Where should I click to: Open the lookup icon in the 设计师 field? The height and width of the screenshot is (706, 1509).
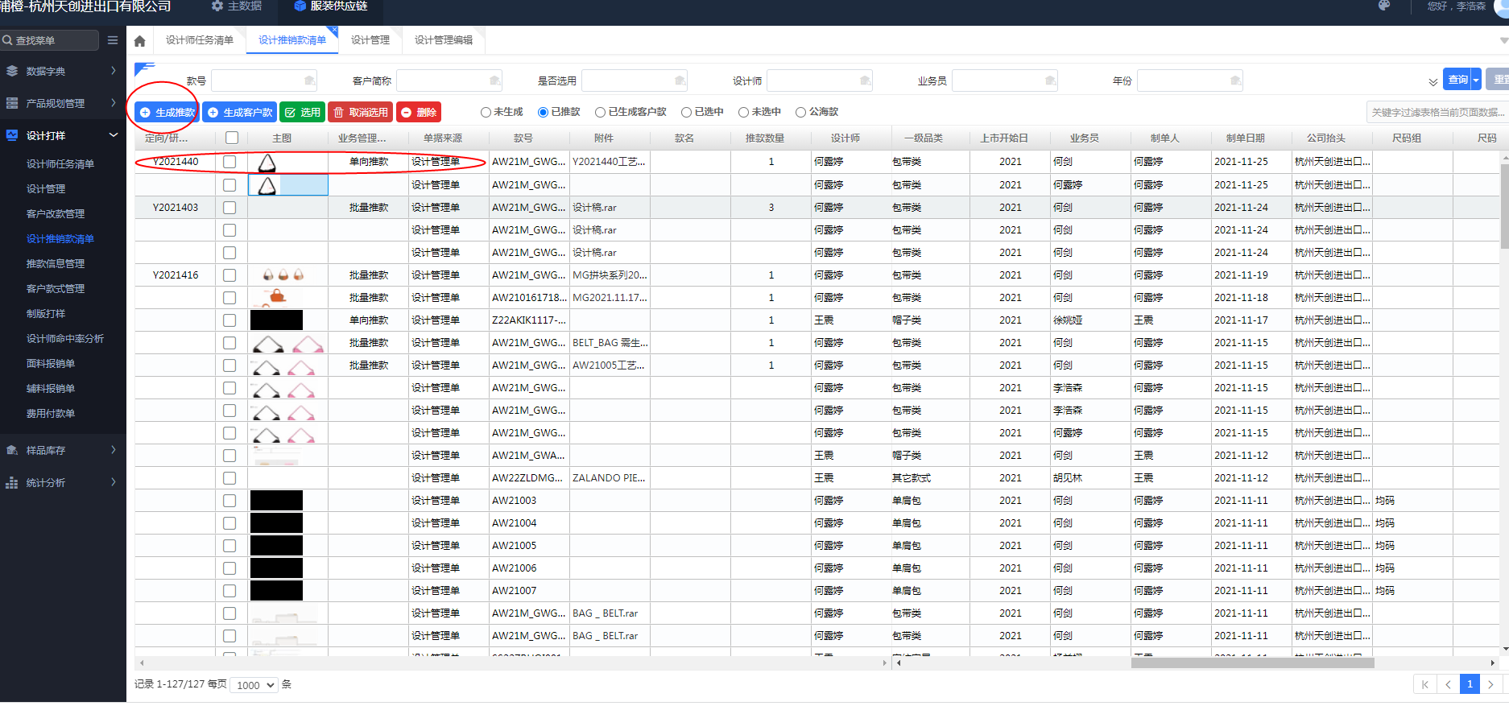[x=866, y=81]
